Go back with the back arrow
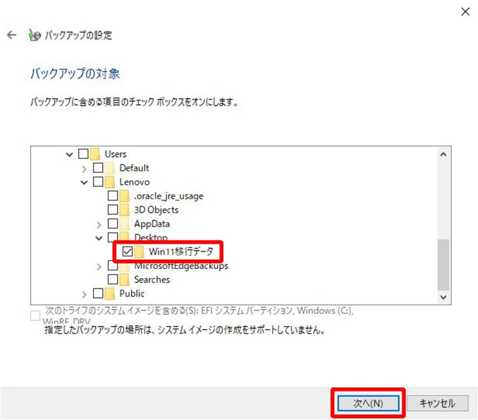This screenshot has width=478, height=420. click(x=11, y=35)
